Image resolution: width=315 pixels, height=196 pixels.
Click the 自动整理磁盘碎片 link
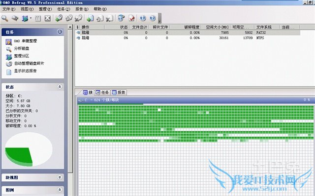pos(29,63)
